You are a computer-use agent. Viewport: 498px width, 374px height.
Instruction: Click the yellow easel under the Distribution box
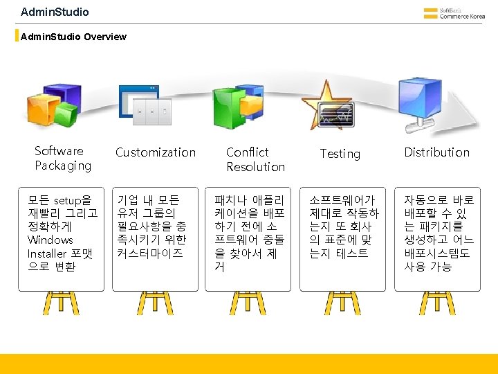[437, 303]
